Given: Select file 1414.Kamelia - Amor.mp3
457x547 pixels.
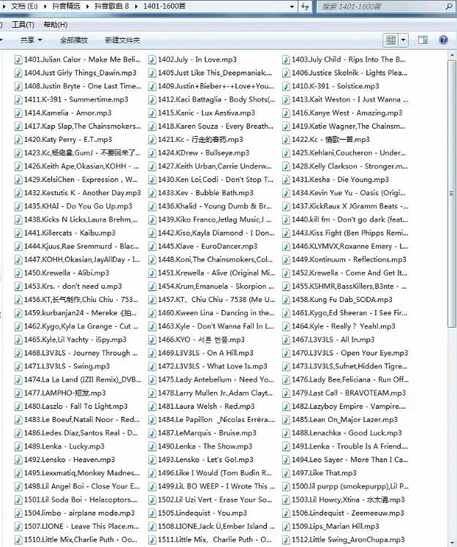Looking at the screenshot, I should coord(63,113).
